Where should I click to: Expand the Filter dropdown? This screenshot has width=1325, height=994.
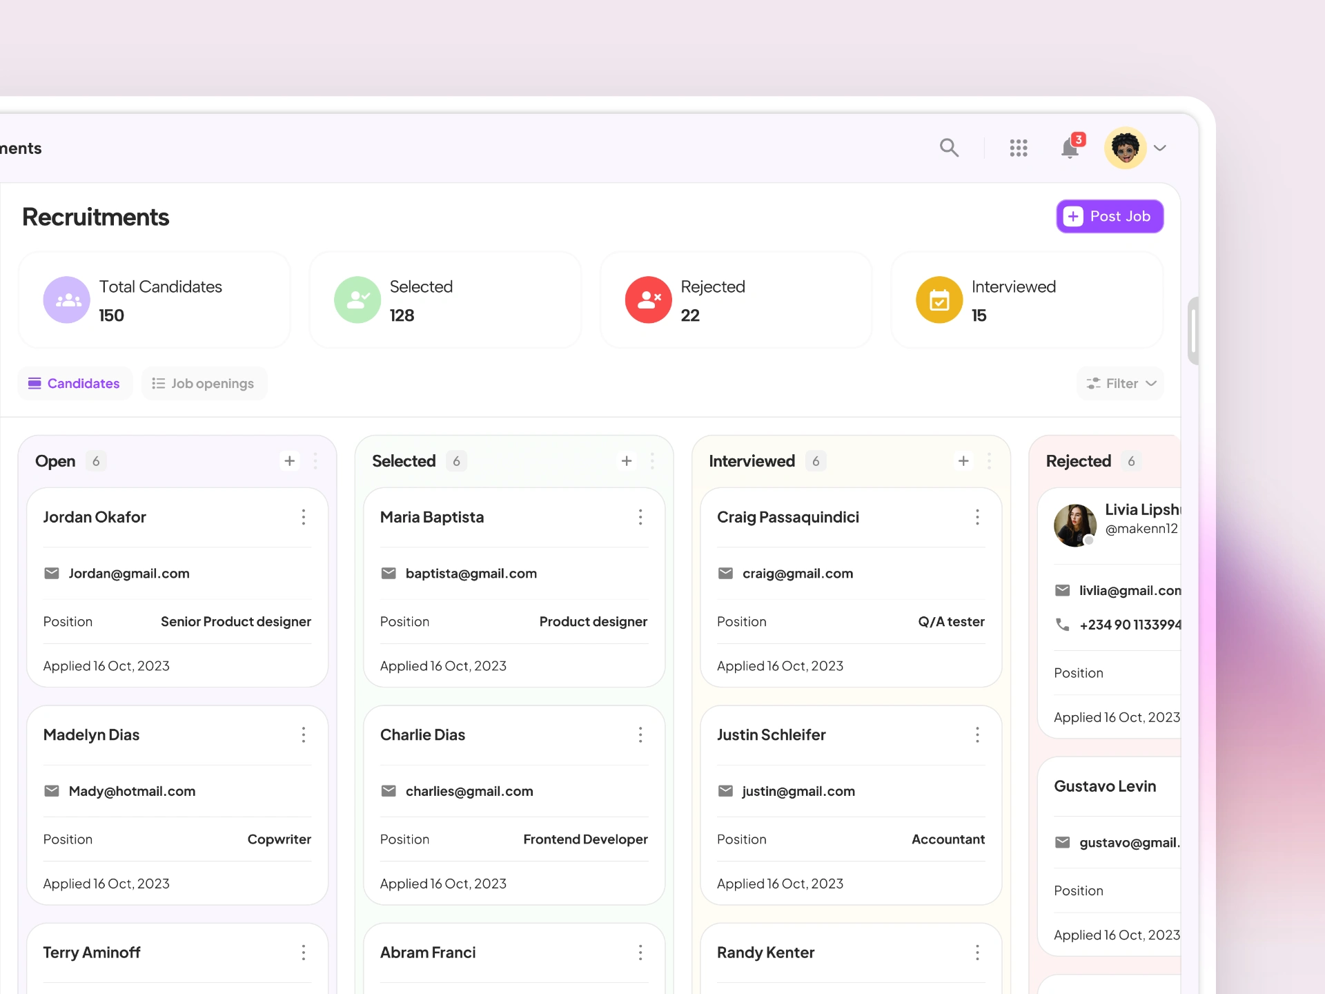(x=1121, y=383)
